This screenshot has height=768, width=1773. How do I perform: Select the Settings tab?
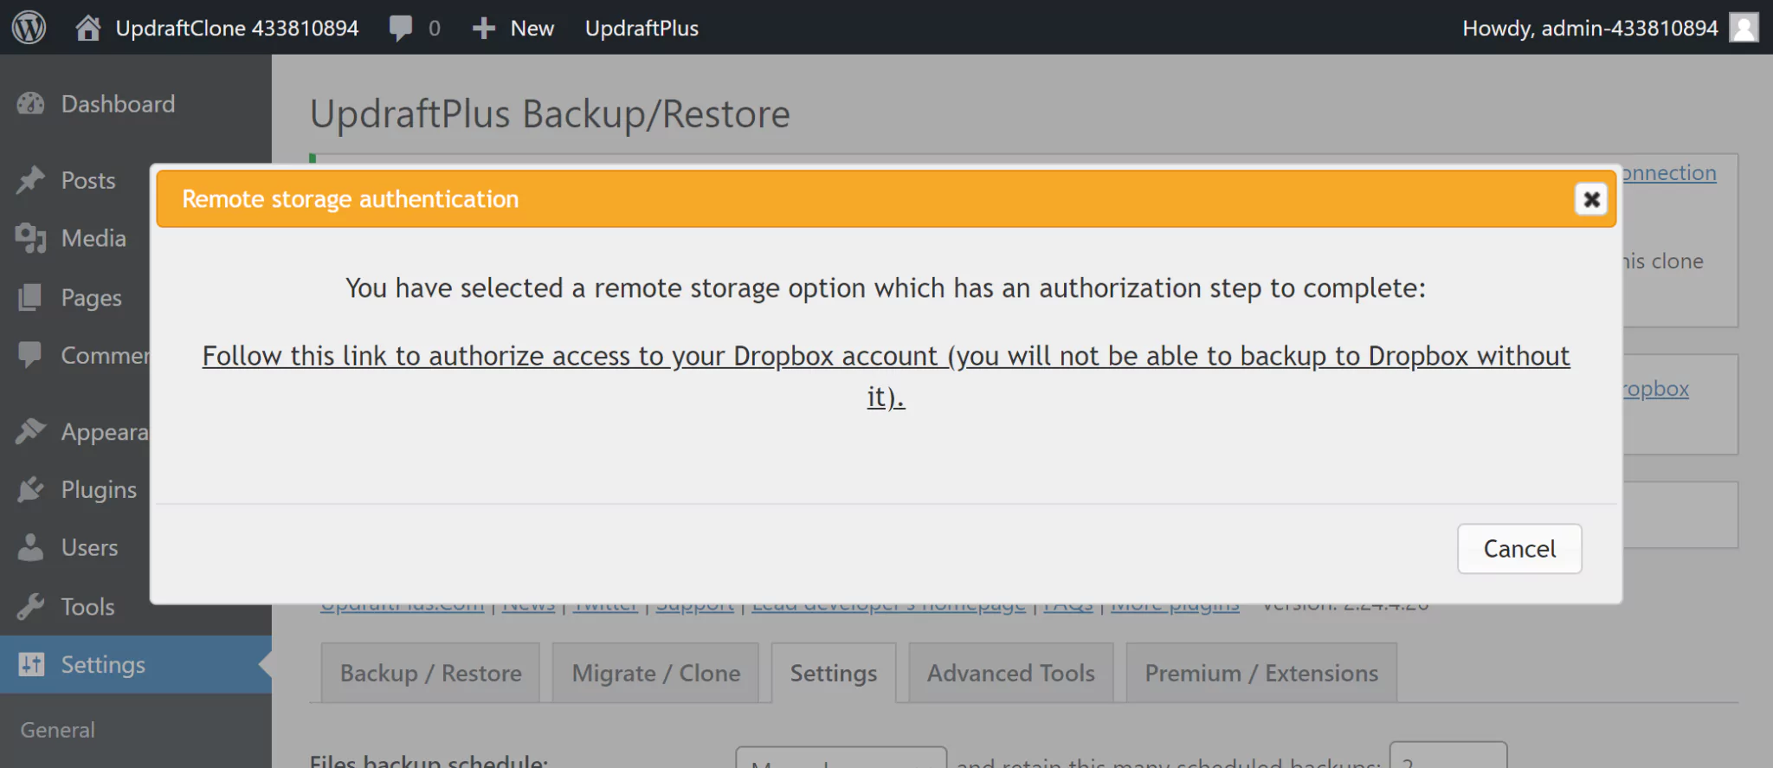pos(833,673)
